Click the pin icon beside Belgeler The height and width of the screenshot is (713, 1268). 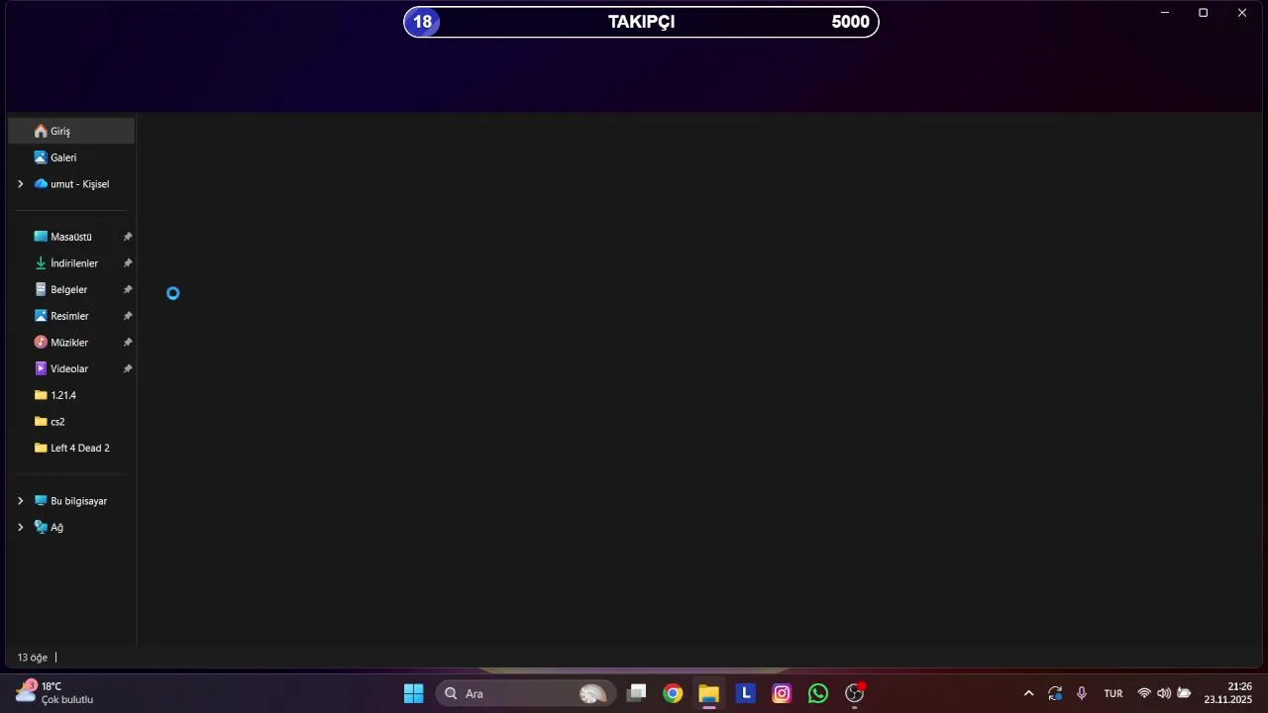127,289
